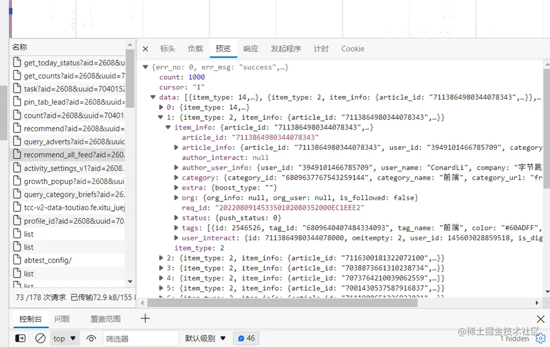Select the get_today_status request
550x347 pixels.
point(68,62)
